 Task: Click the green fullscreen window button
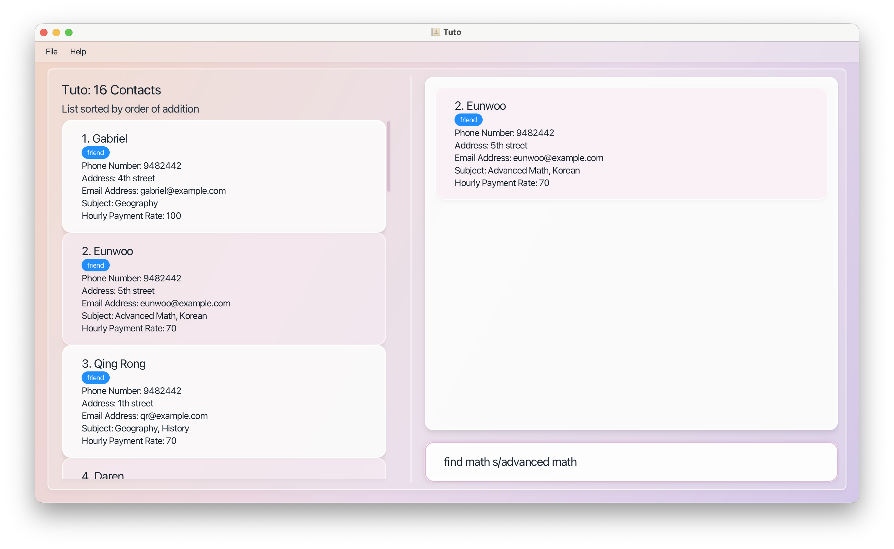pyautogui.click(x=68, y=33)
